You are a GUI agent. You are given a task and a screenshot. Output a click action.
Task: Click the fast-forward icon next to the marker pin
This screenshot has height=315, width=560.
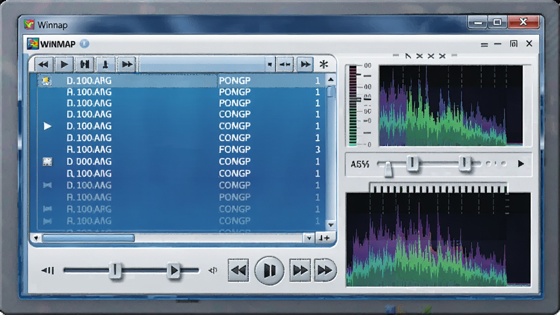127,65
